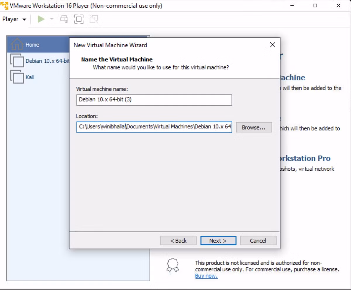Click the Kali virtual machine icon
351x290 pixels.
(17, 77)
